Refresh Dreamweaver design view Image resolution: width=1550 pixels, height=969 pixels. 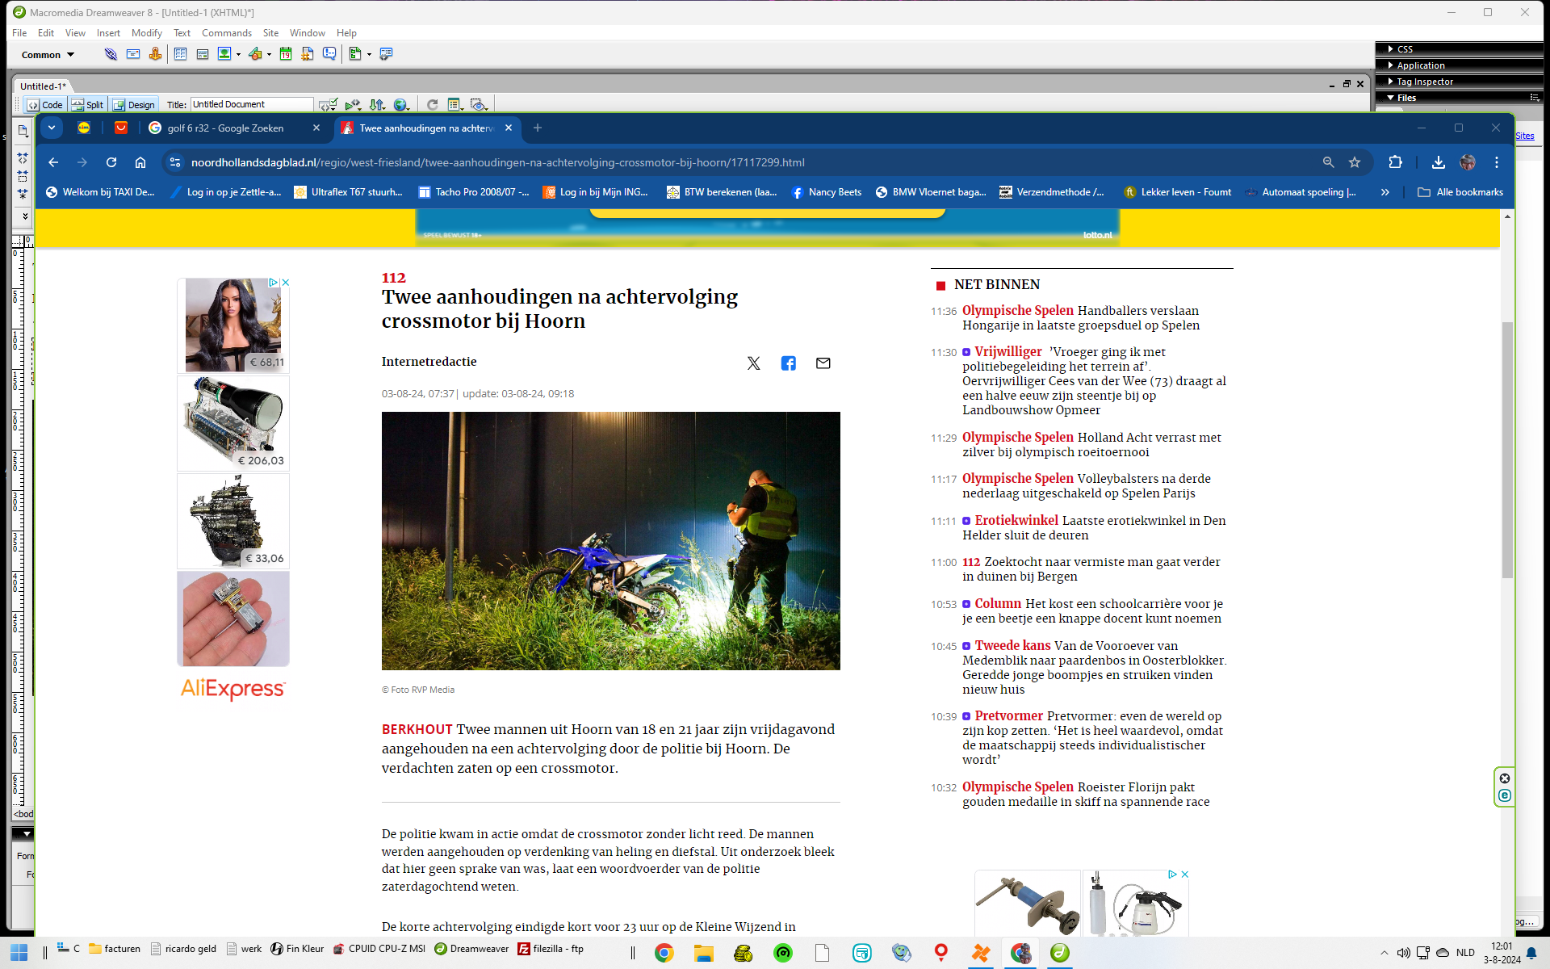point(432,104)
